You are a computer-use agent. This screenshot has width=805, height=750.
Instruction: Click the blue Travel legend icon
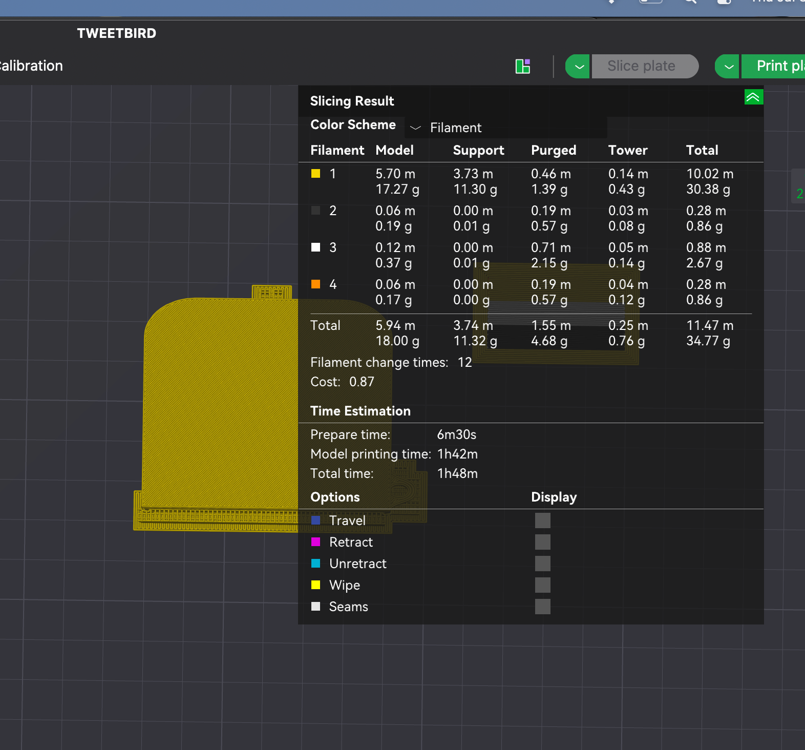pyautogui.click(x=316, y=520)
